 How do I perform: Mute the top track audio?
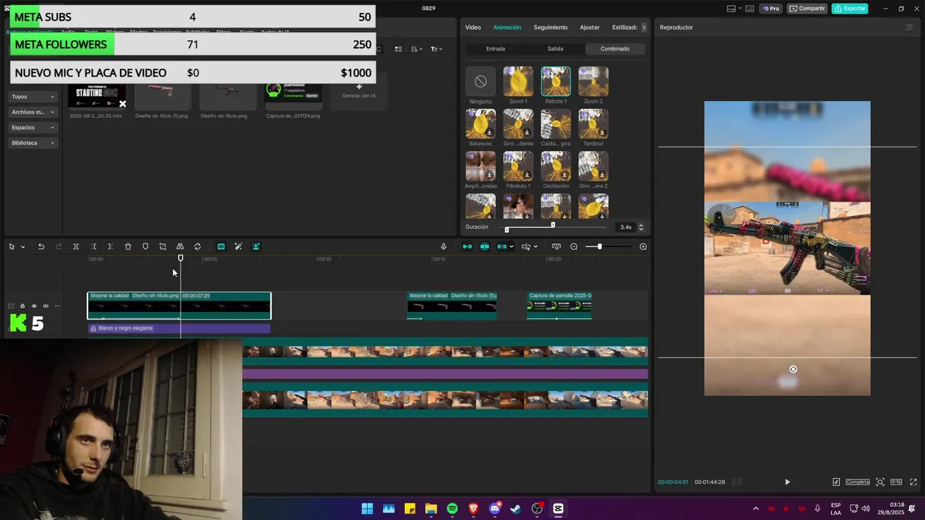tap(46, 306)
